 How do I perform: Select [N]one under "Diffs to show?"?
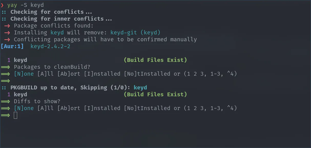pos(24,108)
